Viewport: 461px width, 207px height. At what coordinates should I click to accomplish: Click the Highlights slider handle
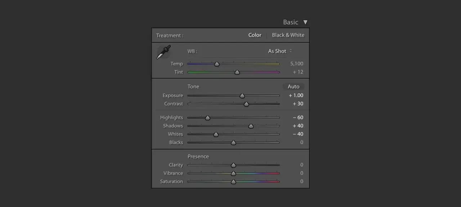point(207,118)
